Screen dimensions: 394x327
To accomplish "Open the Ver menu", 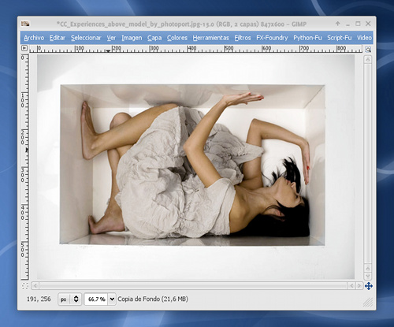I will 111,38.
